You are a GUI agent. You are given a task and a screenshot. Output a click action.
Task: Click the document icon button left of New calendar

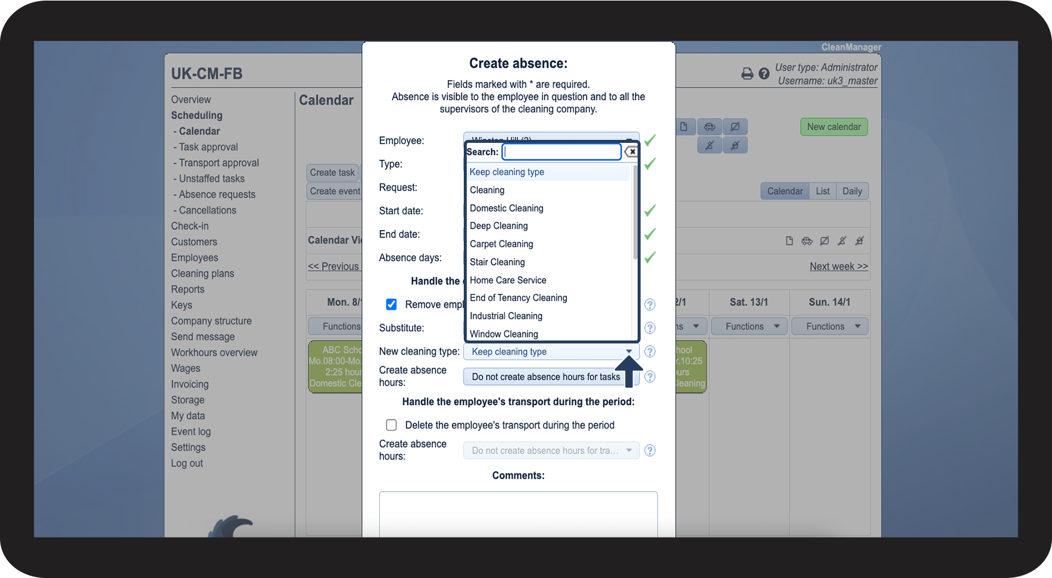[683, 127]
